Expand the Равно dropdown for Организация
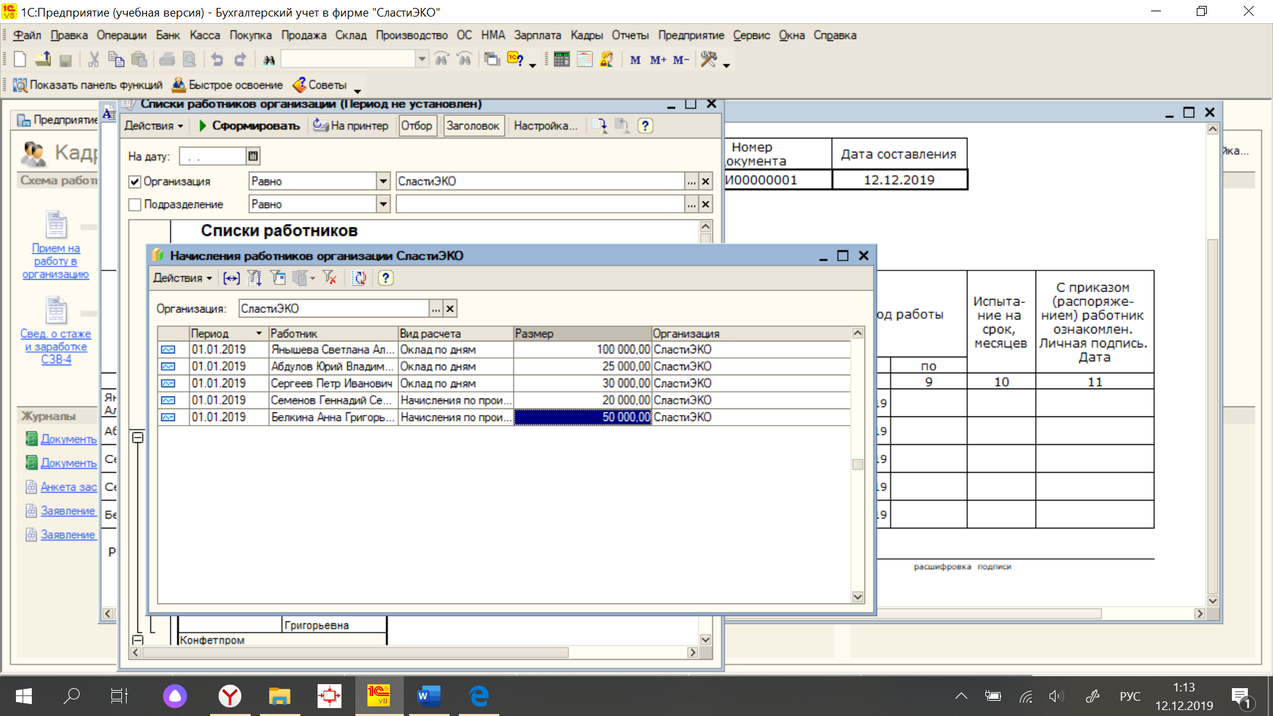Screen dimensions: 1273x716 click(x=383, y=182)
